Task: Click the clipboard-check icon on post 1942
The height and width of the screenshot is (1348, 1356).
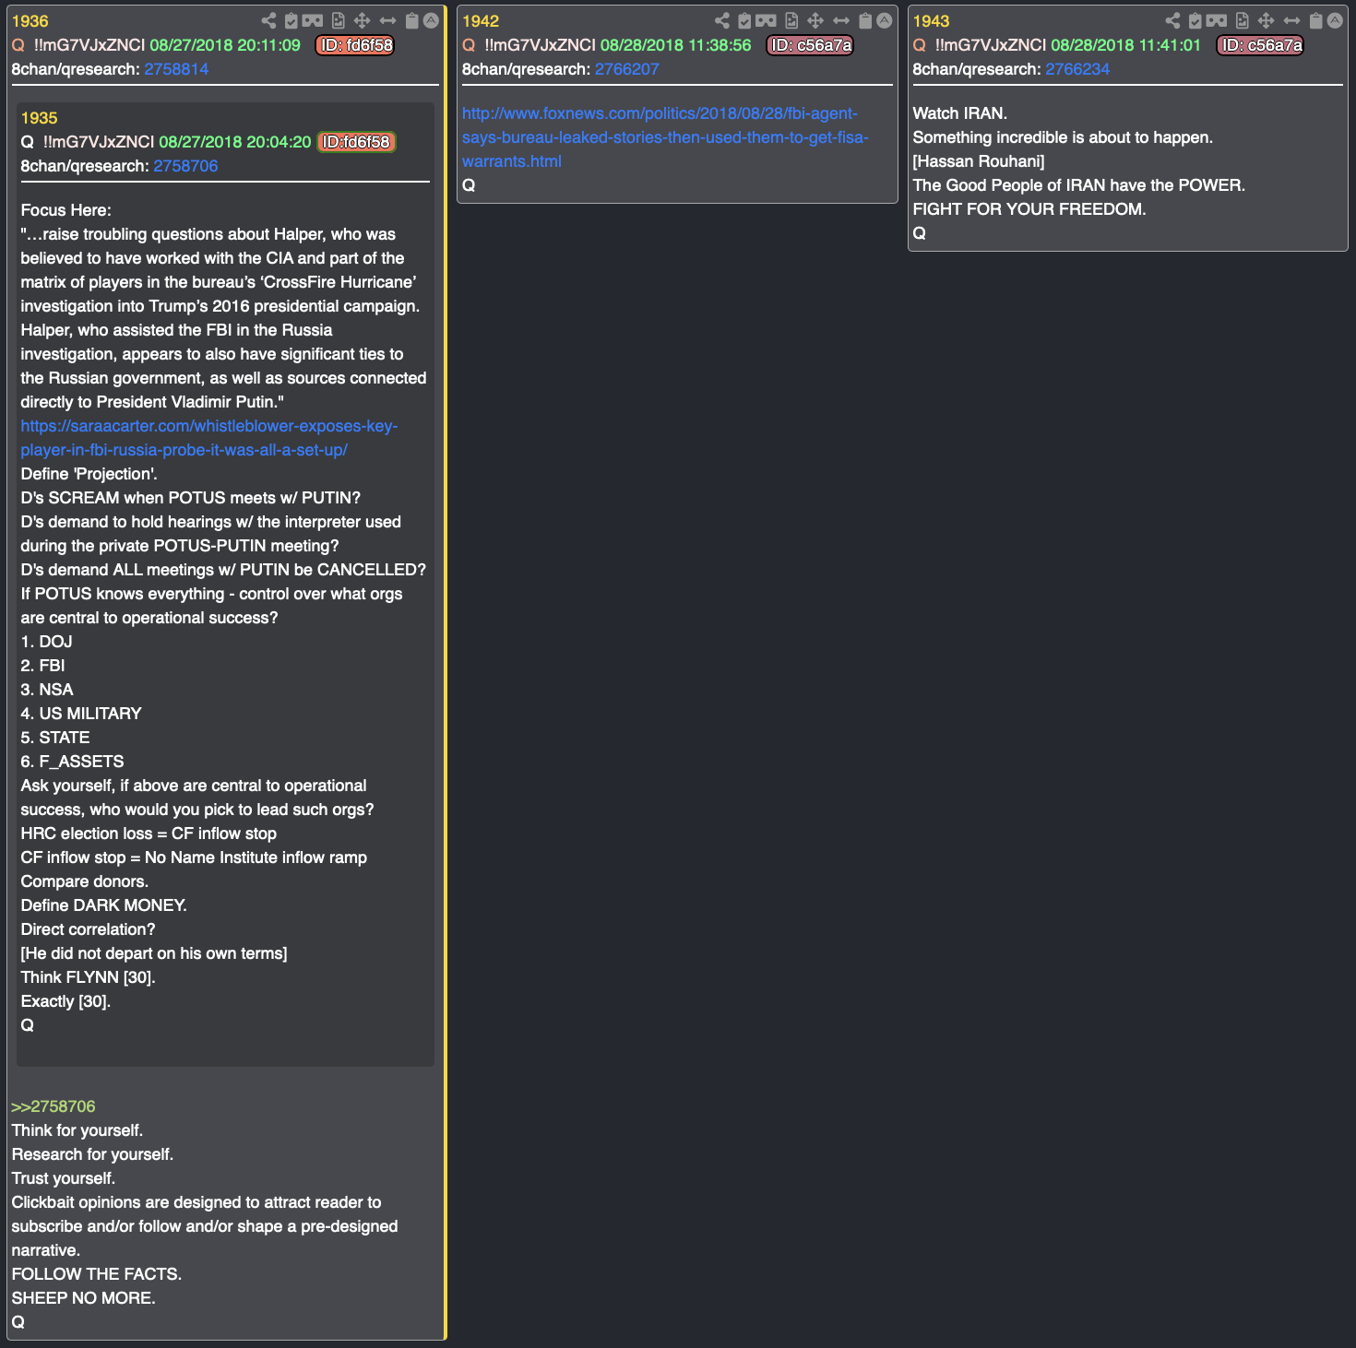Action: click(x=744, y=20)
